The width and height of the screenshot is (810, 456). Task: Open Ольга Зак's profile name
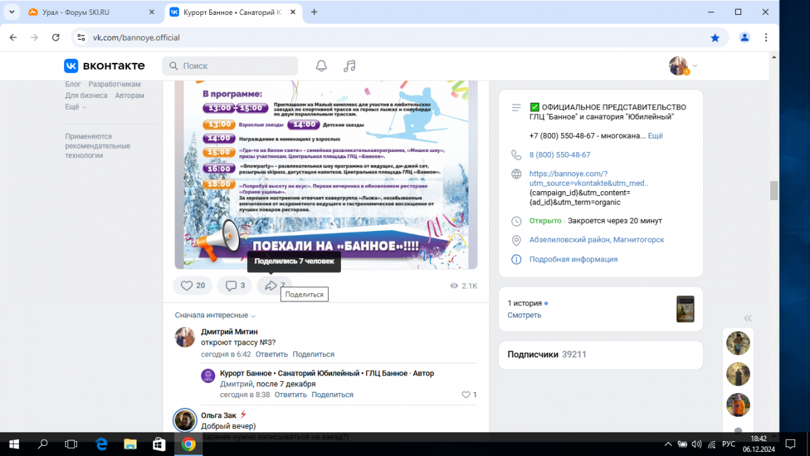coord(218,415)
